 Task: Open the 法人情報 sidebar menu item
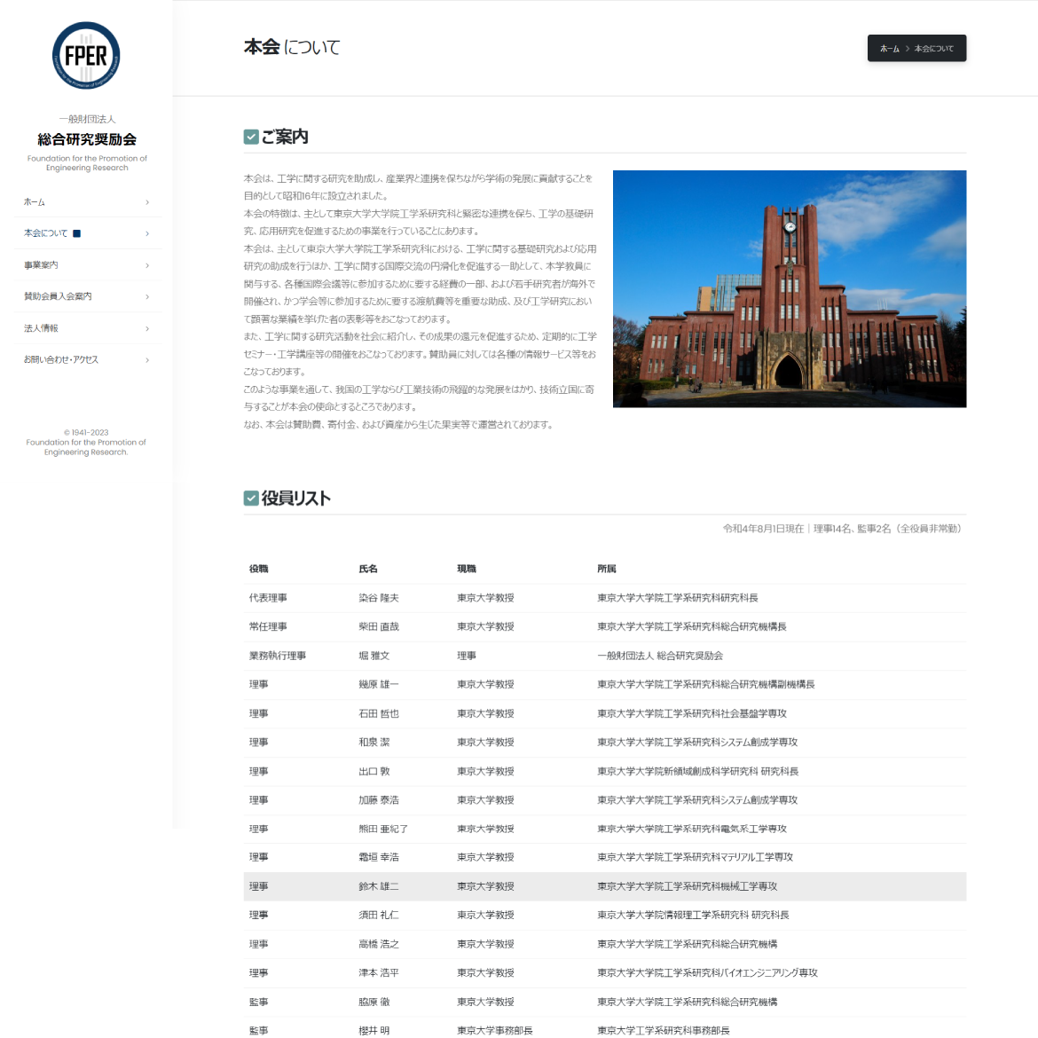(87, 328)
